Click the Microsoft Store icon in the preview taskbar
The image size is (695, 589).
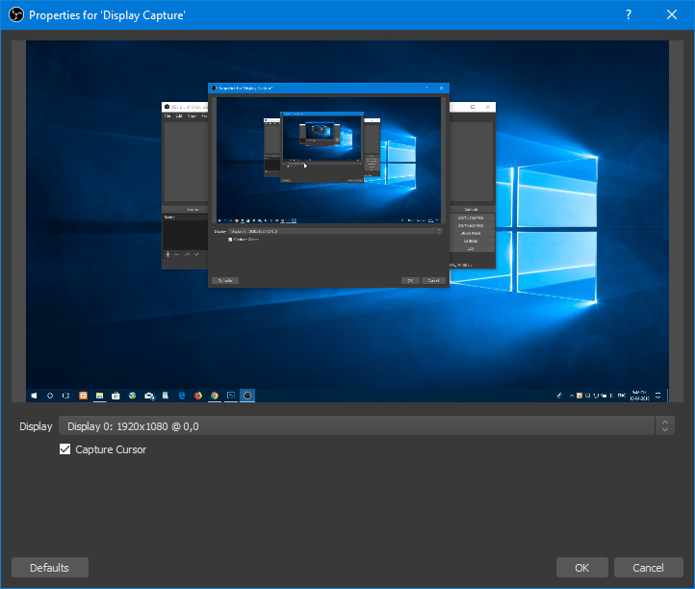(116, 395)
